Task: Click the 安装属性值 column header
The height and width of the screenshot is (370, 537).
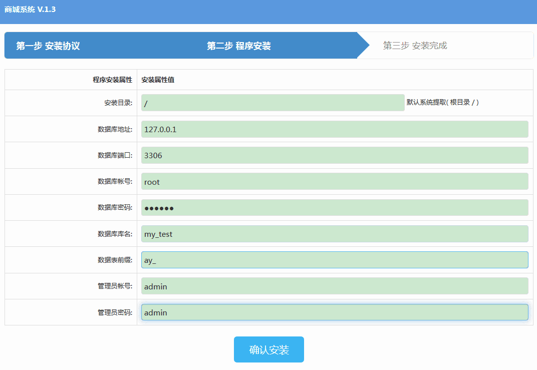Action: tap(158, 80)
